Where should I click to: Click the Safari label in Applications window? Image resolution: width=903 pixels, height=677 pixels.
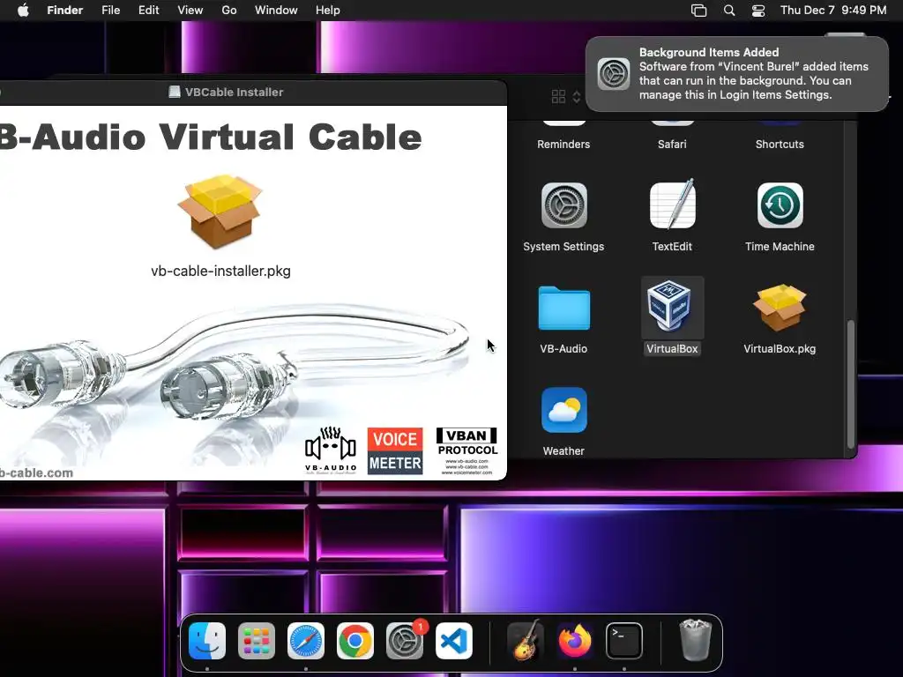(672, 145)
